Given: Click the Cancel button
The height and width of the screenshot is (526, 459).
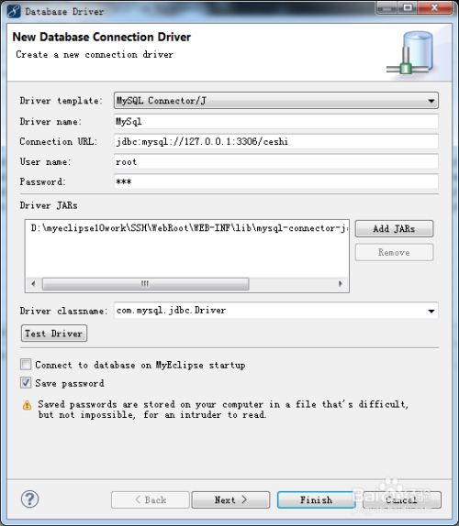Looking at the screenshot, I should [402, 499].
